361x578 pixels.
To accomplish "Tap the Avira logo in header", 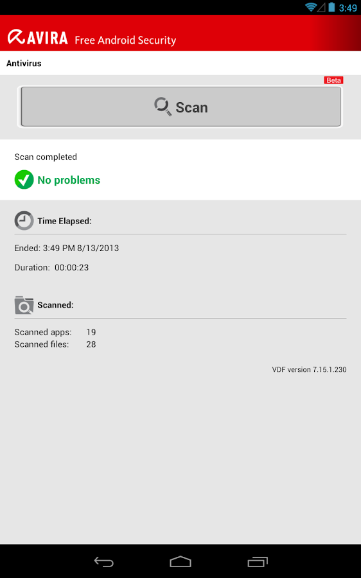I will (38, 38).
